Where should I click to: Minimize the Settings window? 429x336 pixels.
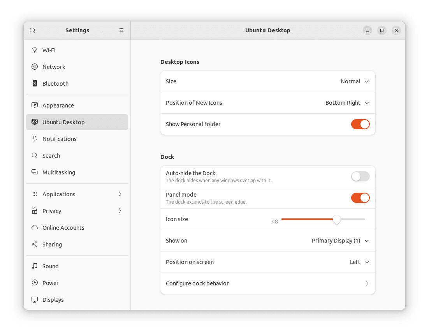point(367,30)
